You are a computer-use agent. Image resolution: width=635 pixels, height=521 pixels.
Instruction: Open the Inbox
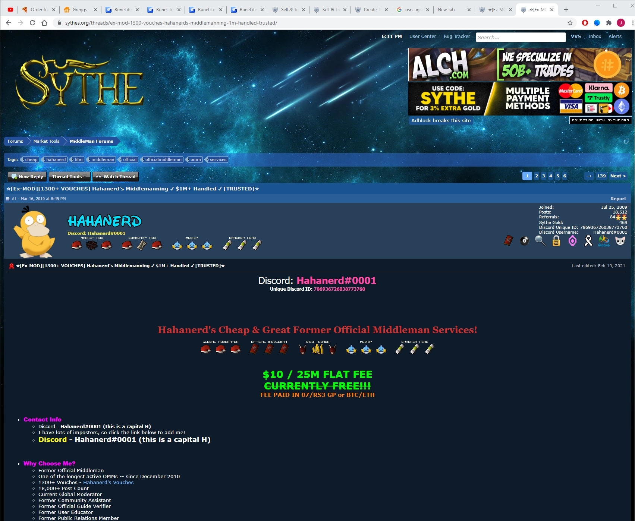tap(595, 37)
